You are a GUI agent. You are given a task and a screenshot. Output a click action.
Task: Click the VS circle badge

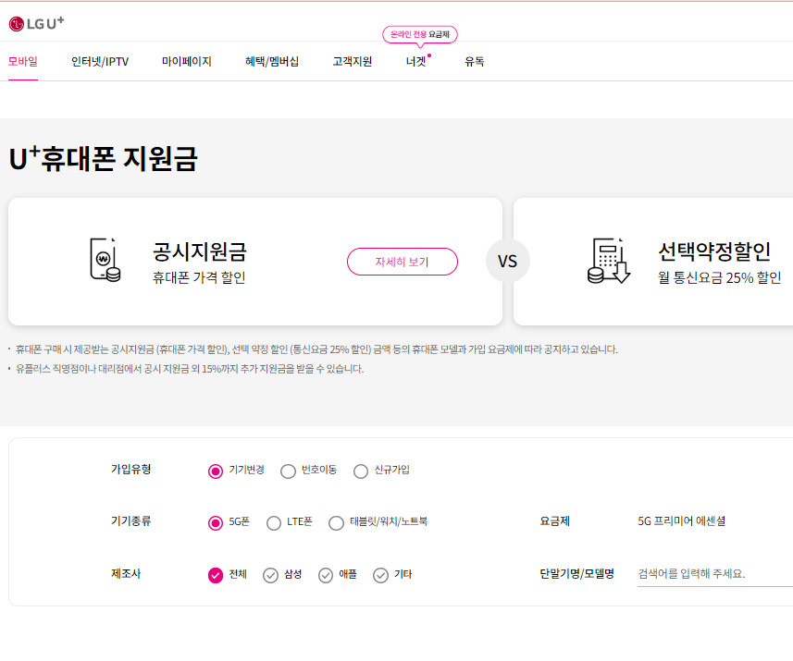507,262
